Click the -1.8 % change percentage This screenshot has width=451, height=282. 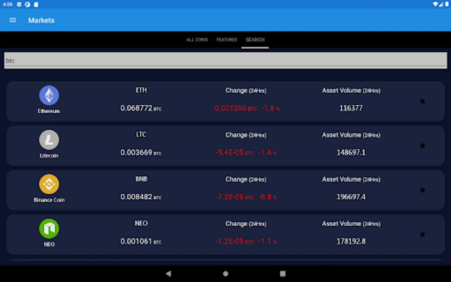click(x=271, y=108)
